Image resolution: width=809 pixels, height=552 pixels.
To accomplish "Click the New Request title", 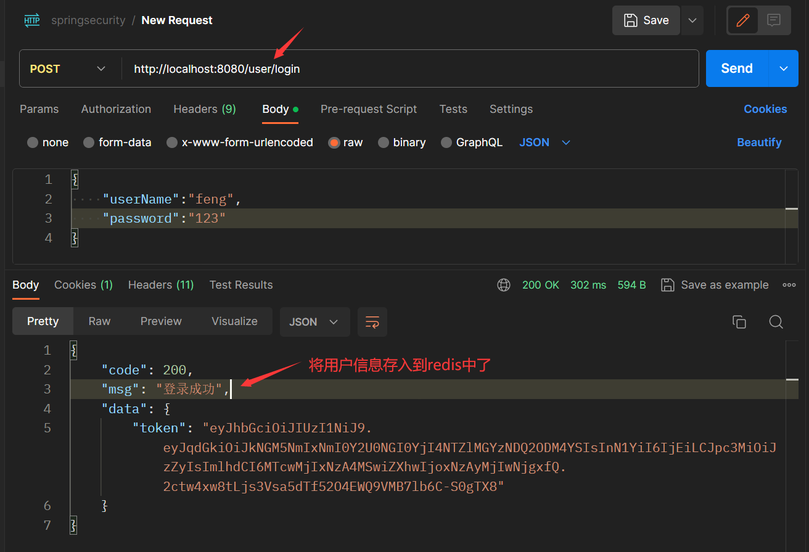I will point(177,20).
